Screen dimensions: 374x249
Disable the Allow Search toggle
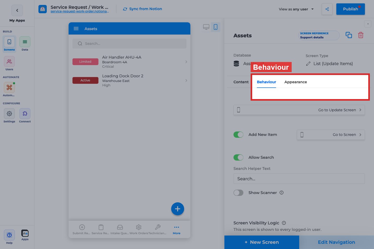click(x=238, y=157)
